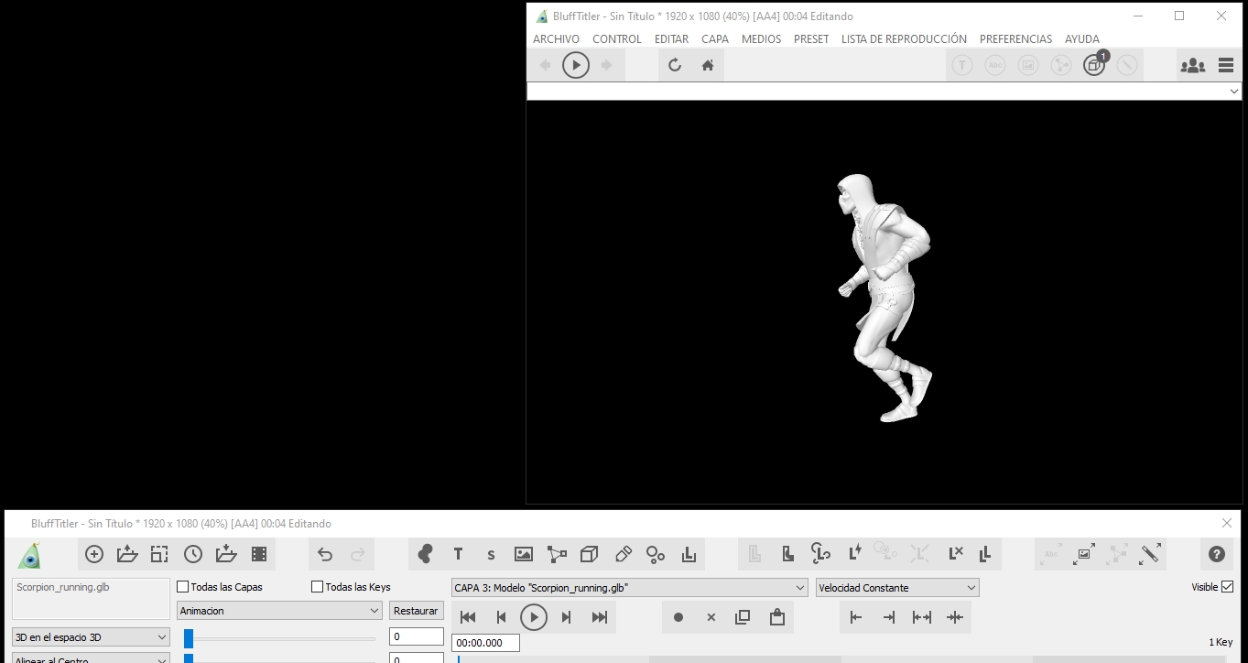The width and height of the screenshot is (1248, 663).
Task: Click the stretch keys outward icon
Action: (x=922, y=617)
